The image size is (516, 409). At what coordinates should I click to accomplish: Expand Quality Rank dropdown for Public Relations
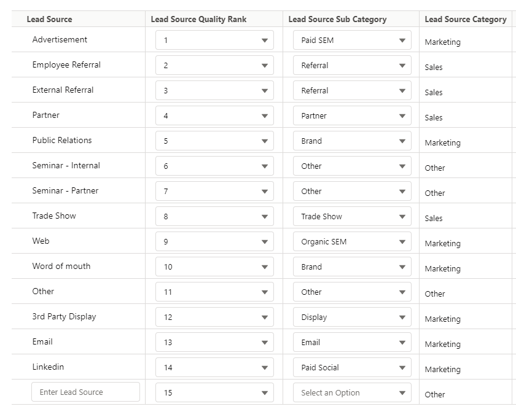point(214,141)
